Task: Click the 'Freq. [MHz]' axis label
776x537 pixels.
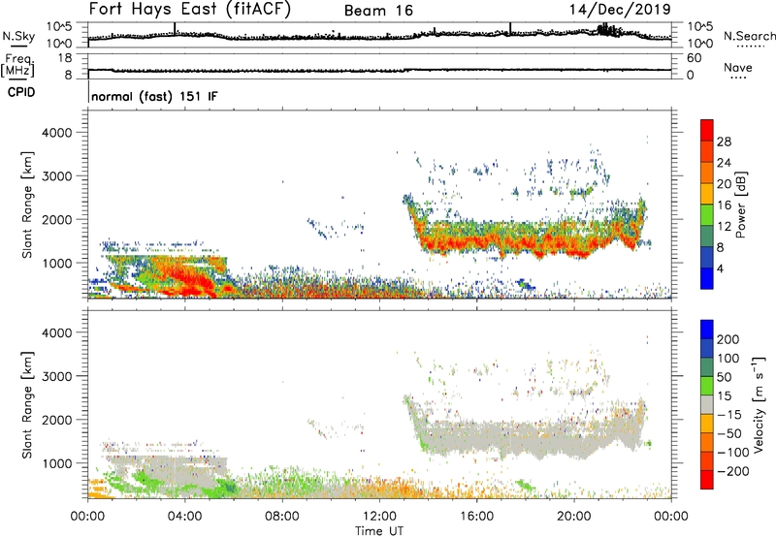Action: pyautogui.click(x=18, y=66)
